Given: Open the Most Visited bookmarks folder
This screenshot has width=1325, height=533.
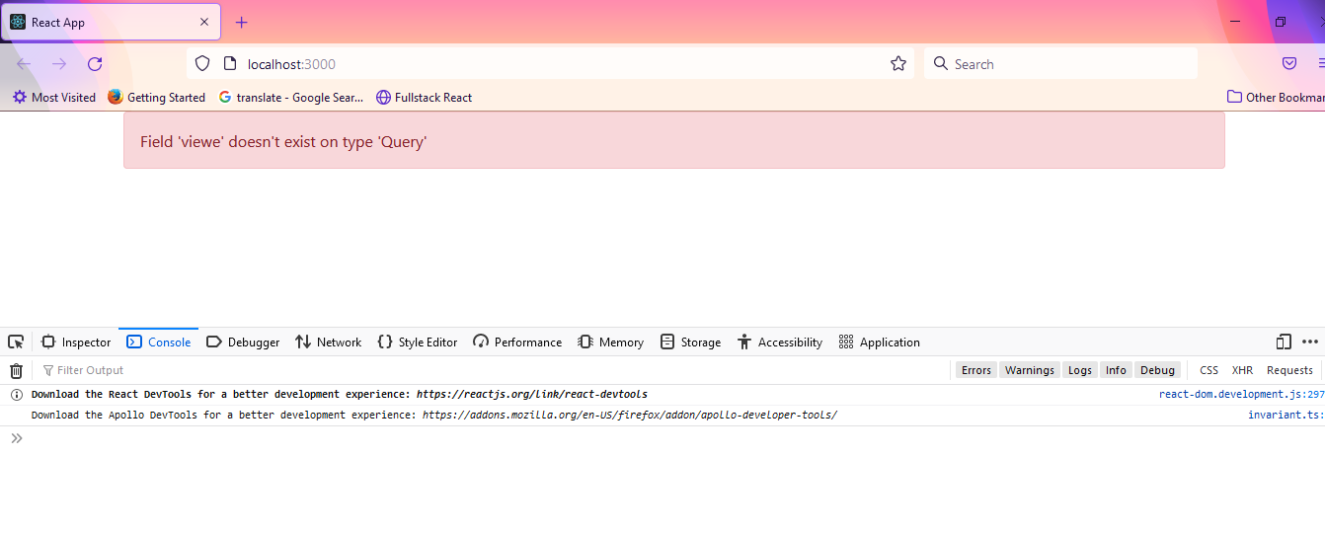Looking at the screenshot, I should [54, 98].
